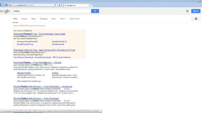Open the Firefox sitelink under mozilla.org
202x113 pixels.
point(55,73)
